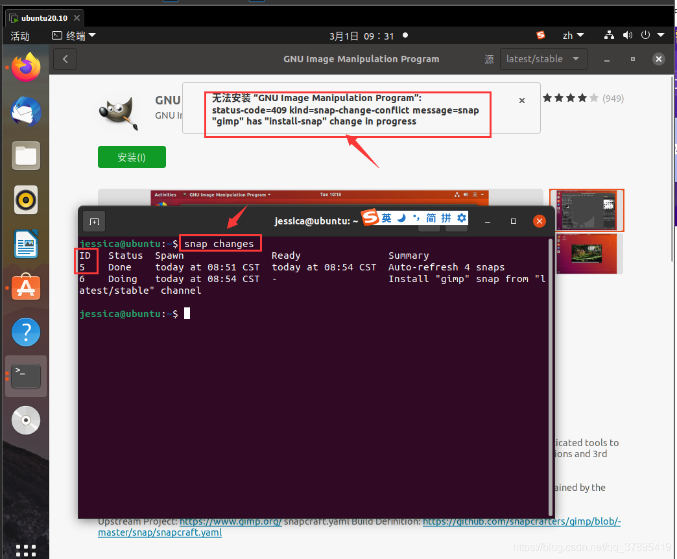The image size is (677, 559).
Task: Click 'Auto-refresh 4 snaps' summary text
Action: [446, 267]
